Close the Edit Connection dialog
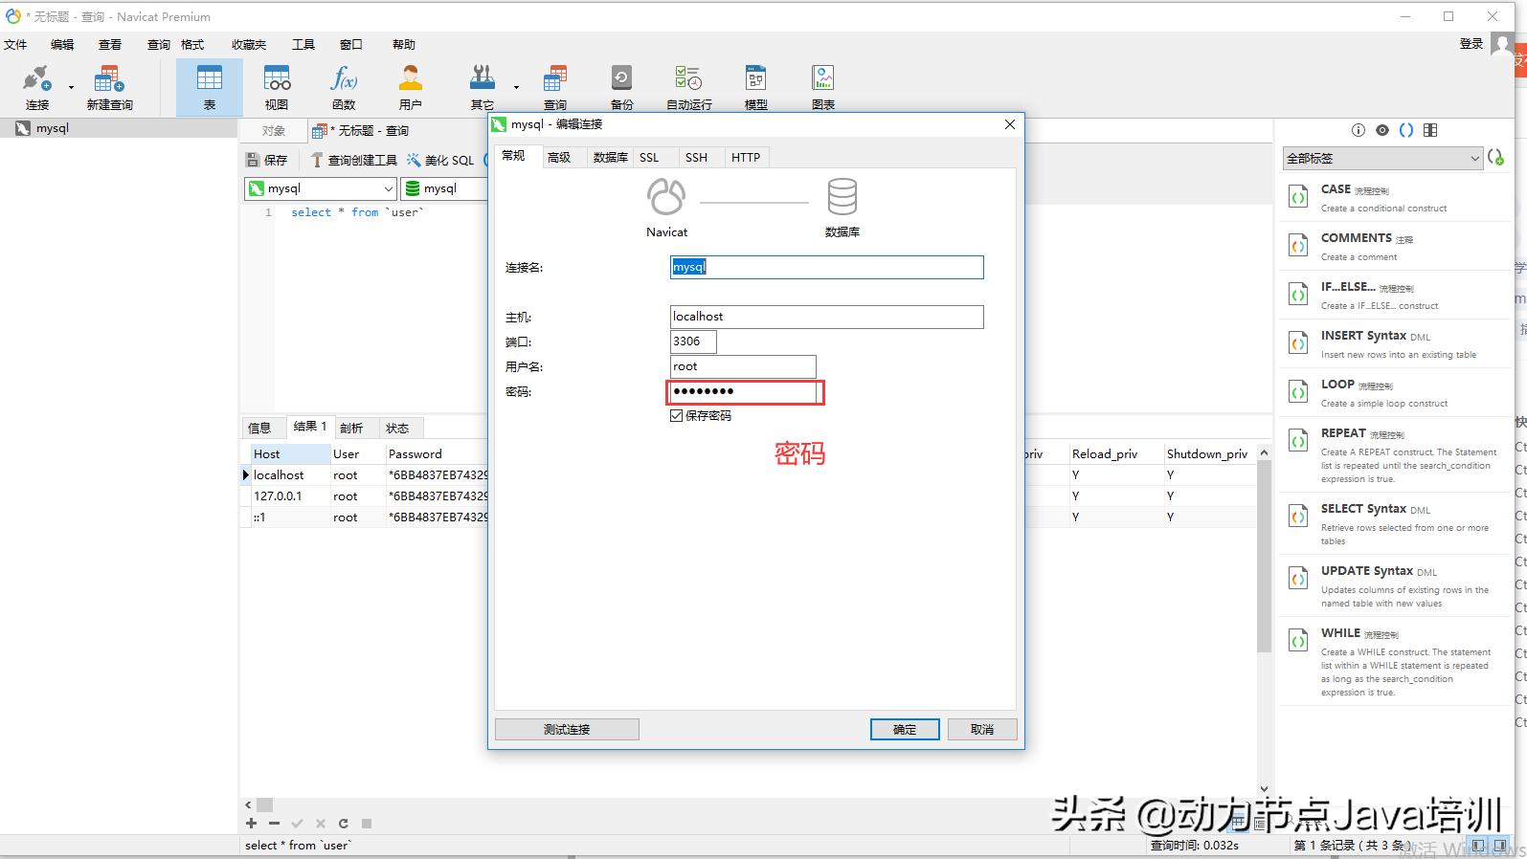Screen dimensions: 1527x859 tap(1009, 124)
